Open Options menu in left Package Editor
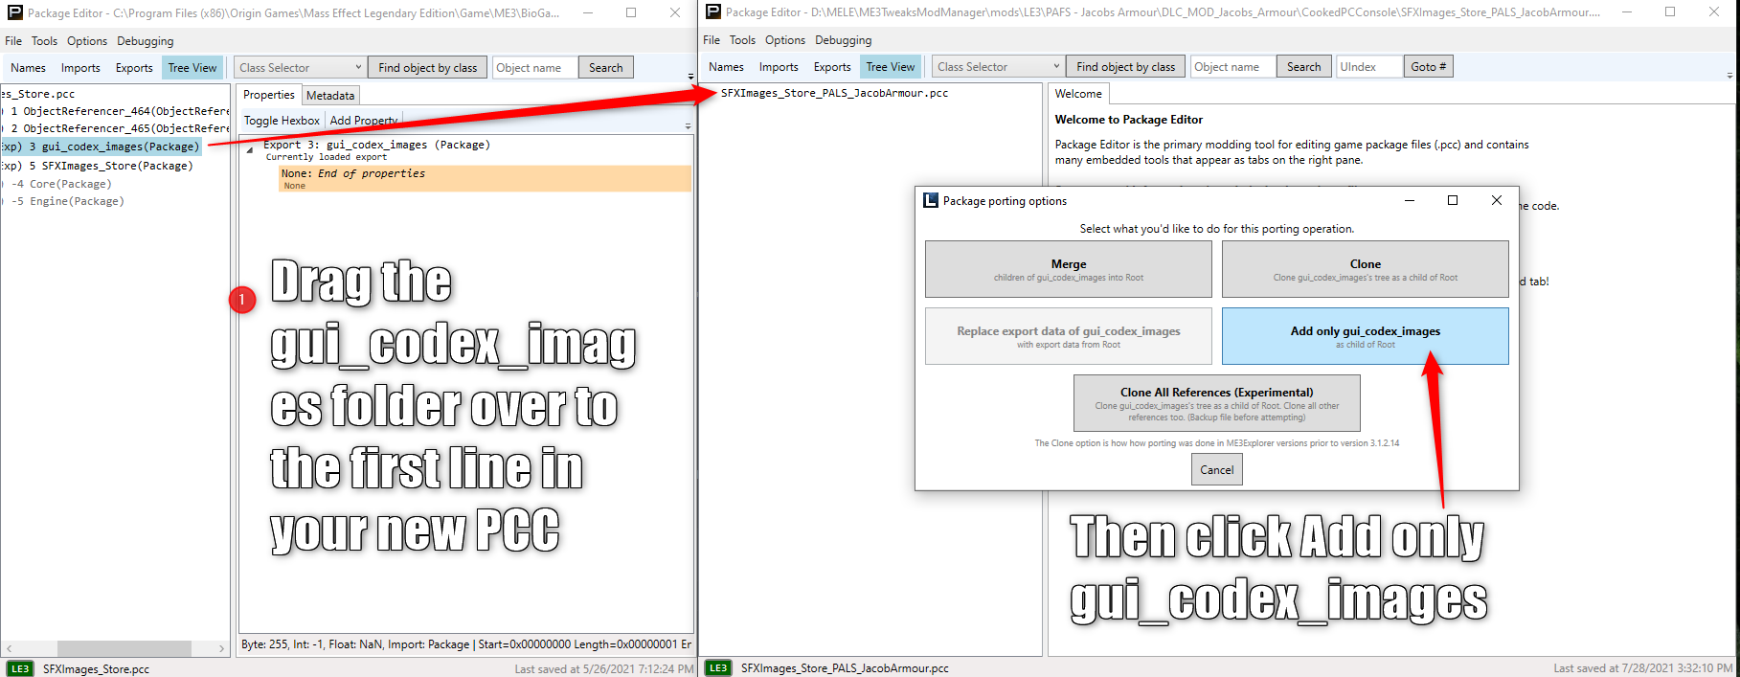The width and height of the screenshot is (1740, 677). 87,41
